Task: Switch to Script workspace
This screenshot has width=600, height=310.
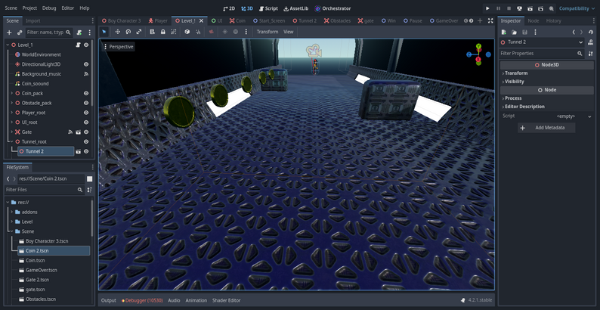Action: point(268,8)
